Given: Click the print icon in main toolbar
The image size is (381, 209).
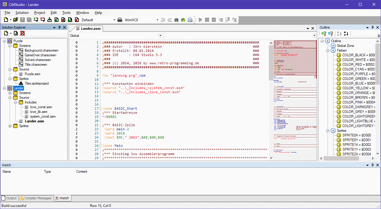Looking at the screenshot, I should pos(190,20).
